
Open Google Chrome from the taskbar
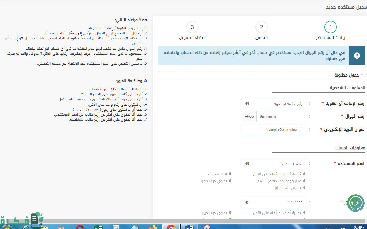(171, 227)
